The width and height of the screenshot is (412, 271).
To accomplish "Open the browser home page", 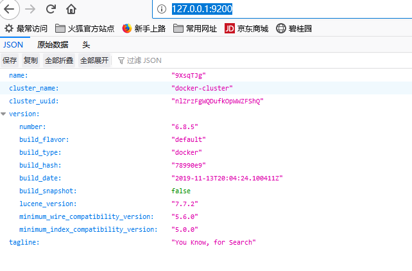I will 71,9.
